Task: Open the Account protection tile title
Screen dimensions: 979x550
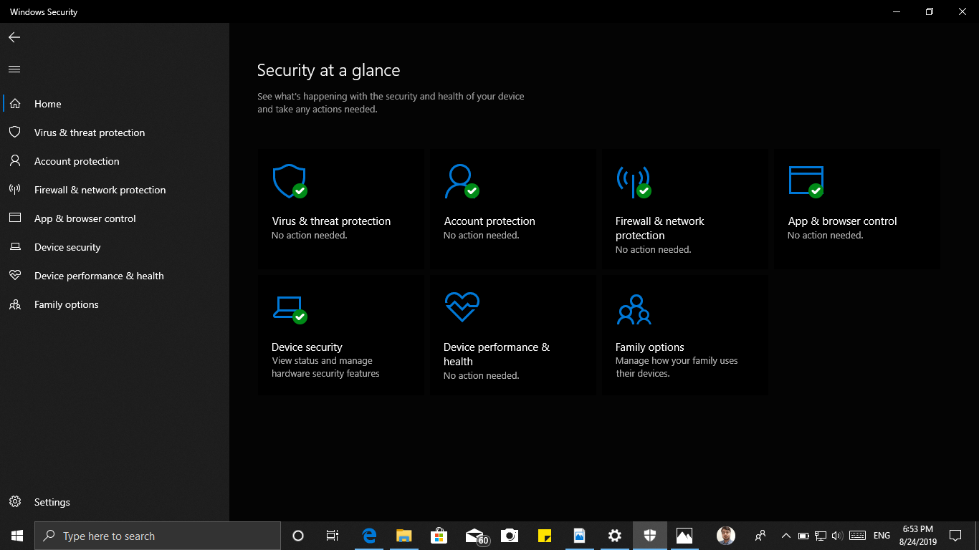Action: pyautogui.click(x=489, y=221)
